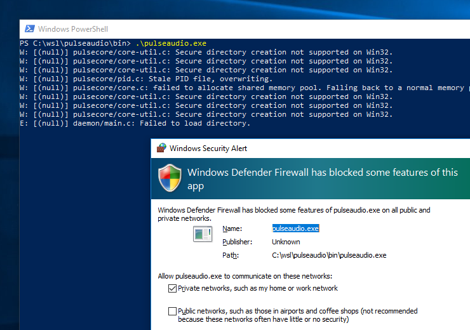
Task: Click the Windows Security Alert title icon
Action: [x=162, y=148]
